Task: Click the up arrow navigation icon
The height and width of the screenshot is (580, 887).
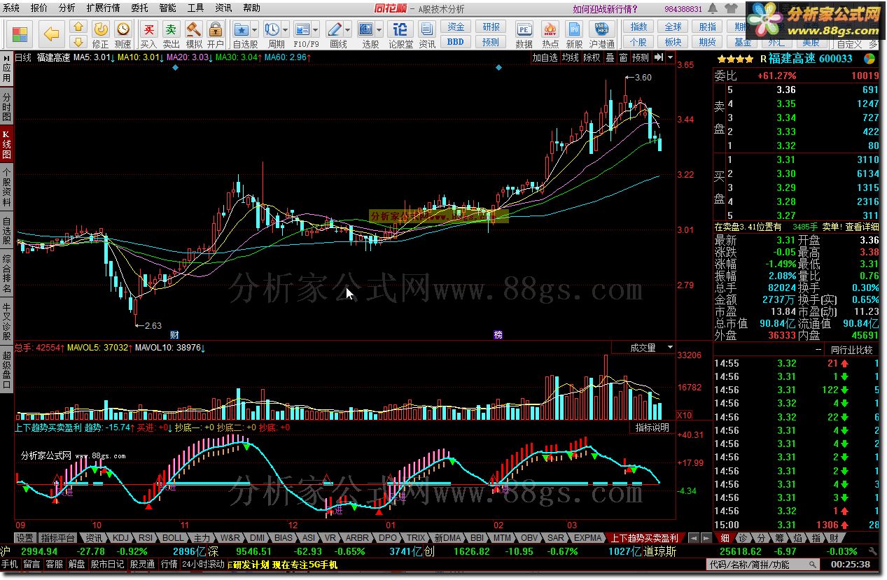Action: (x=78, y=27)
